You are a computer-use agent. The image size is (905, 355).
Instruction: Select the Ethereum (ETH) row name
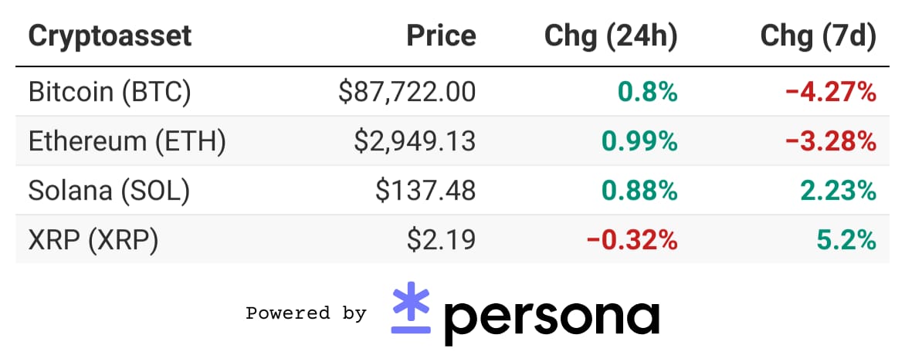tap(127, 142)
